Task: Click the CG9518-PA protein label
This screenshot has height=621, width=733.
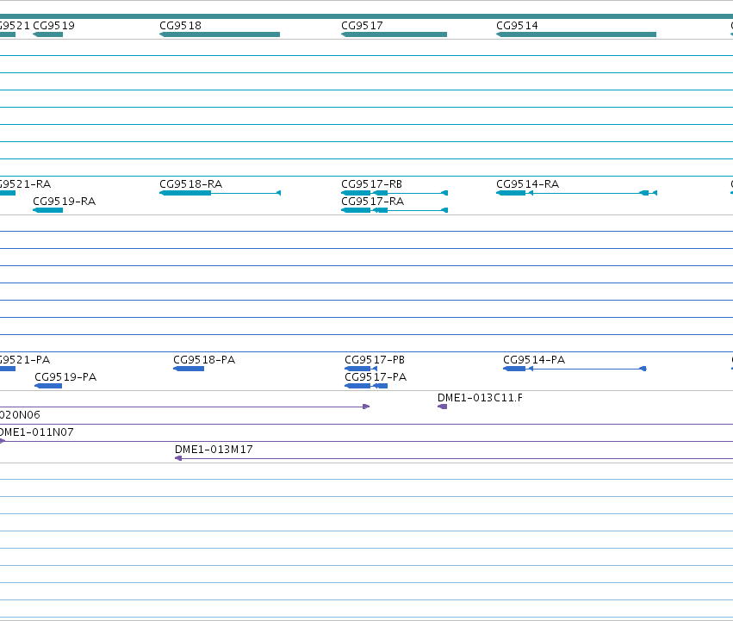Action: click(x=204, y=360)
